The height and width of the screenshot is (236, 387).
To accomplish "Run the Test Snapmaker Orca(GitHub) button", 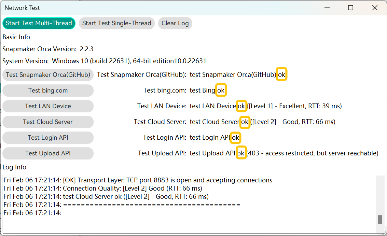I will coord(48,75).
